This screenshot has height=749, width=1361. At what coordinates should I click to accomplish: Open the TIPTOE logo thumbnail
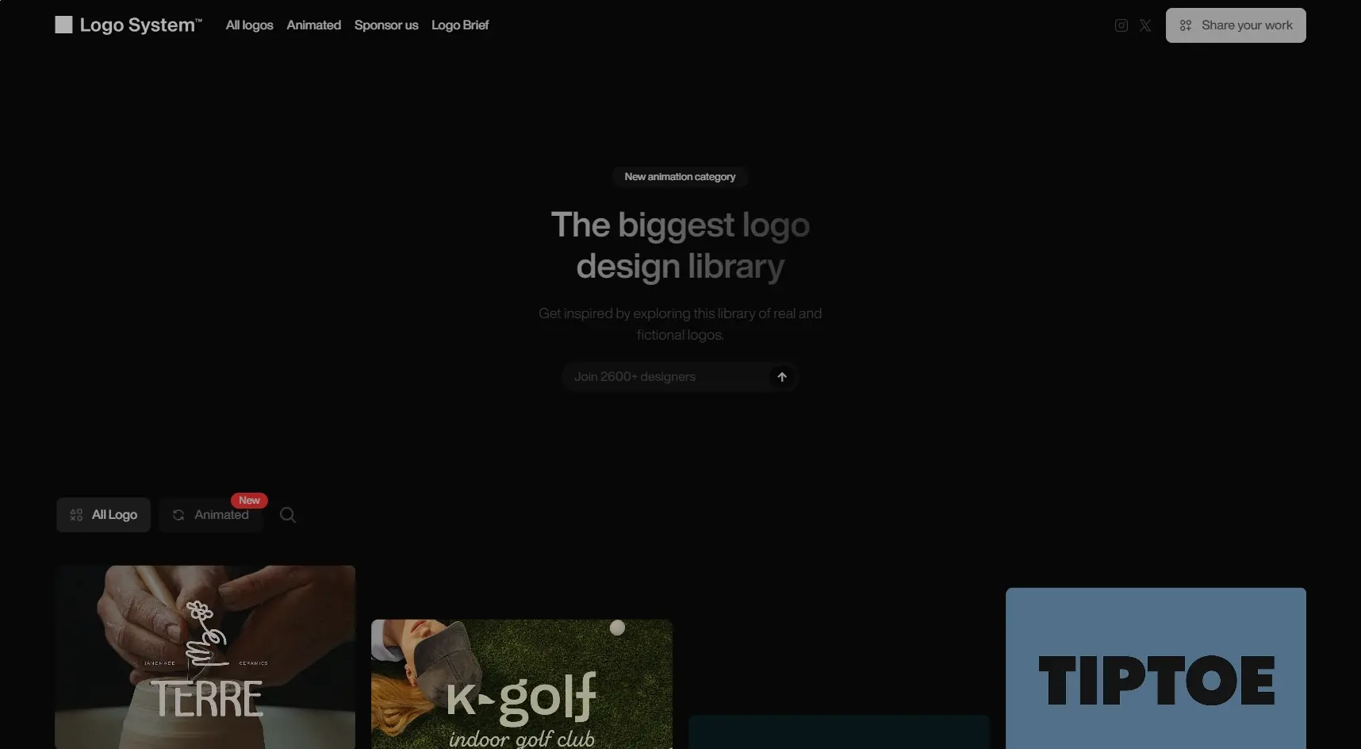[x=1156, y=668]
